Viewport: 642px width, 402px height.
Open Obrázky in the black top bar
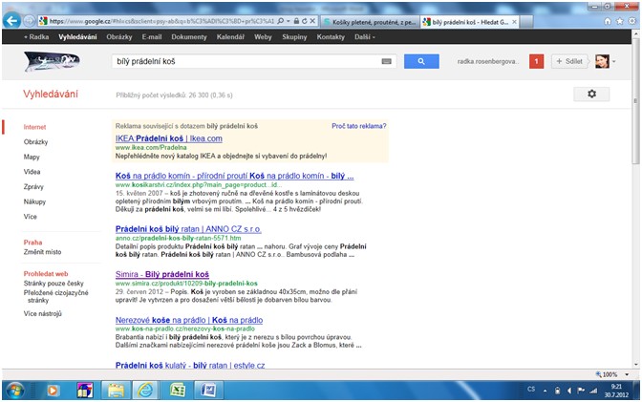point(119,37)
